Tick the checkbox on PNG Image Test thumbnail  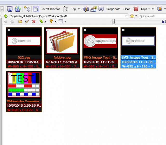85,30
